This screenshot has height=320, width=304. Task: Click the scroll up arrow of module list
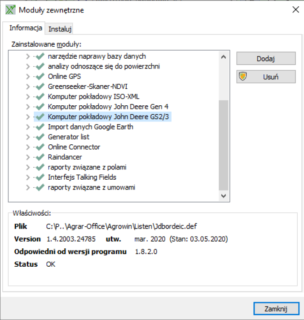coord(224,57)
